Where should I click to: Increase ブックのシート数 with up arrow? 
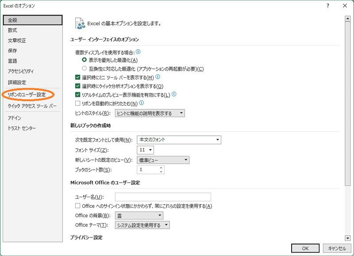click(161, 168)
